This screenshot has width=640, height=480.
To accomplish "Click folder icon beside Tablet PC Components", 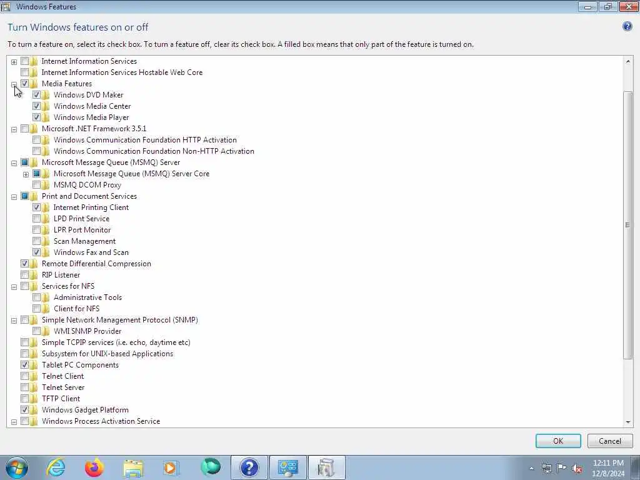I will coord(34,365).
